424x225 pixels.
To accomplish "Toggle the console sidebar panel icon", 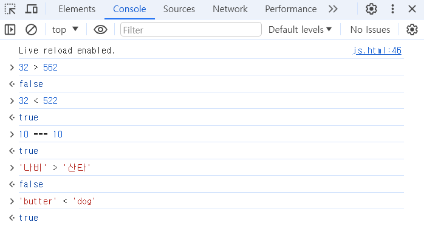I will pyautogui.click(x=10, y=30).
